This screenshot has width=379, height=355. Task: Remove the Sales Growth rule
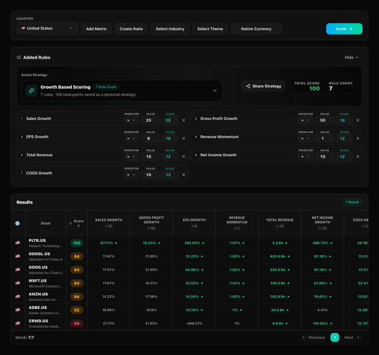tap(183, 120)
